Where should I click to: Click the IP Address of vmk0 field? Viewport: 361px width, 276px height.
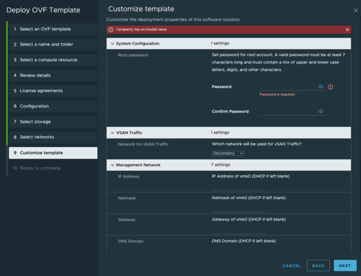tap(239, 186)
